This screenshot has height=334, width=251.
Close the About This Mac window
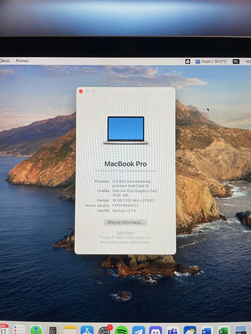[x=81, y=92]
